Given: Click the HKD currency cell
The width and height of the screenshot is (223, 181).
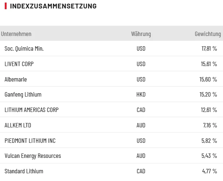Looking at the screenshot, I should (x=141, y=94).
